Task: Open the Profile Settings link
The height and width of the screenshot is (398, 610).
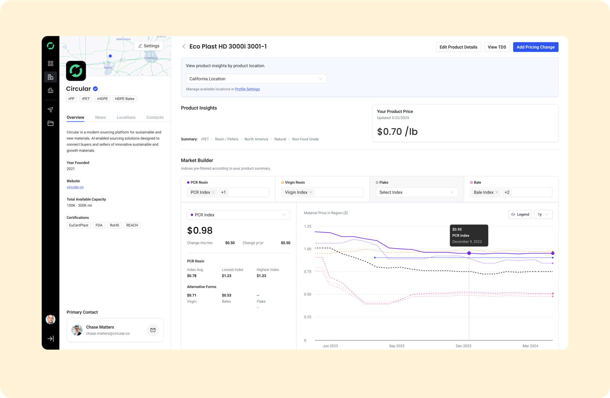Action: pos(247,89)
